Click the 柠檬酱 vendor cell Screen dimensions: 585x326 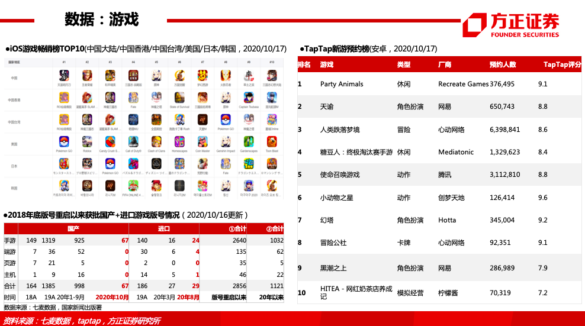coord(448,293)
